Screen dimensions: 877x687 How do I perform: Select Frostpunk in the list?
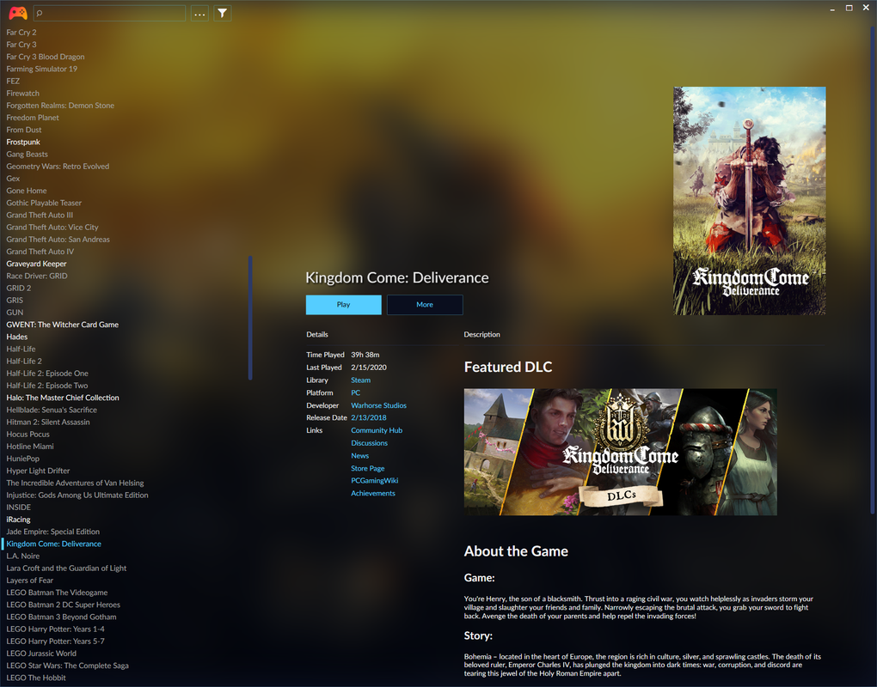(x=23, y=142)
